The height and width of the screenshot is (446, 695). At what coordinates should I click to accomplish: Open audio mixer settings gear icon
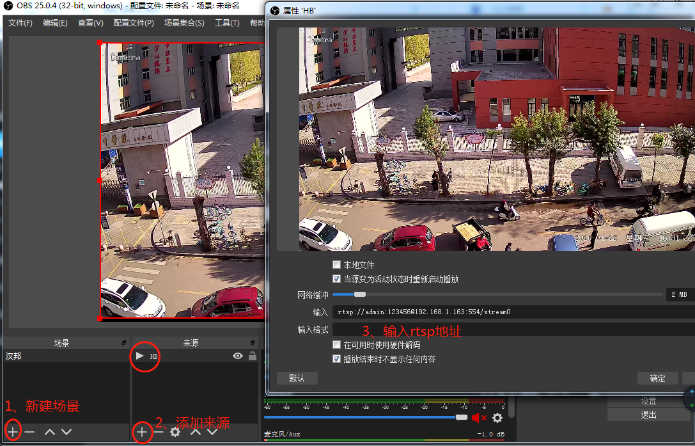[498, 418]
